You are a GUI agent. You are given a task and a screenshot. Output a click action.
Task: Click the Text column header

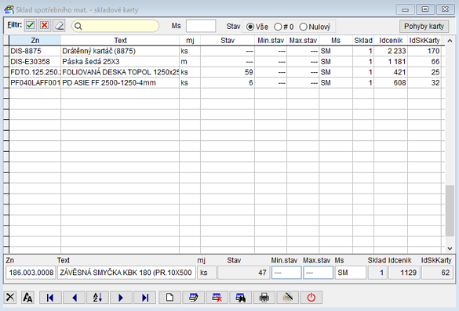[x=120, y=40]
